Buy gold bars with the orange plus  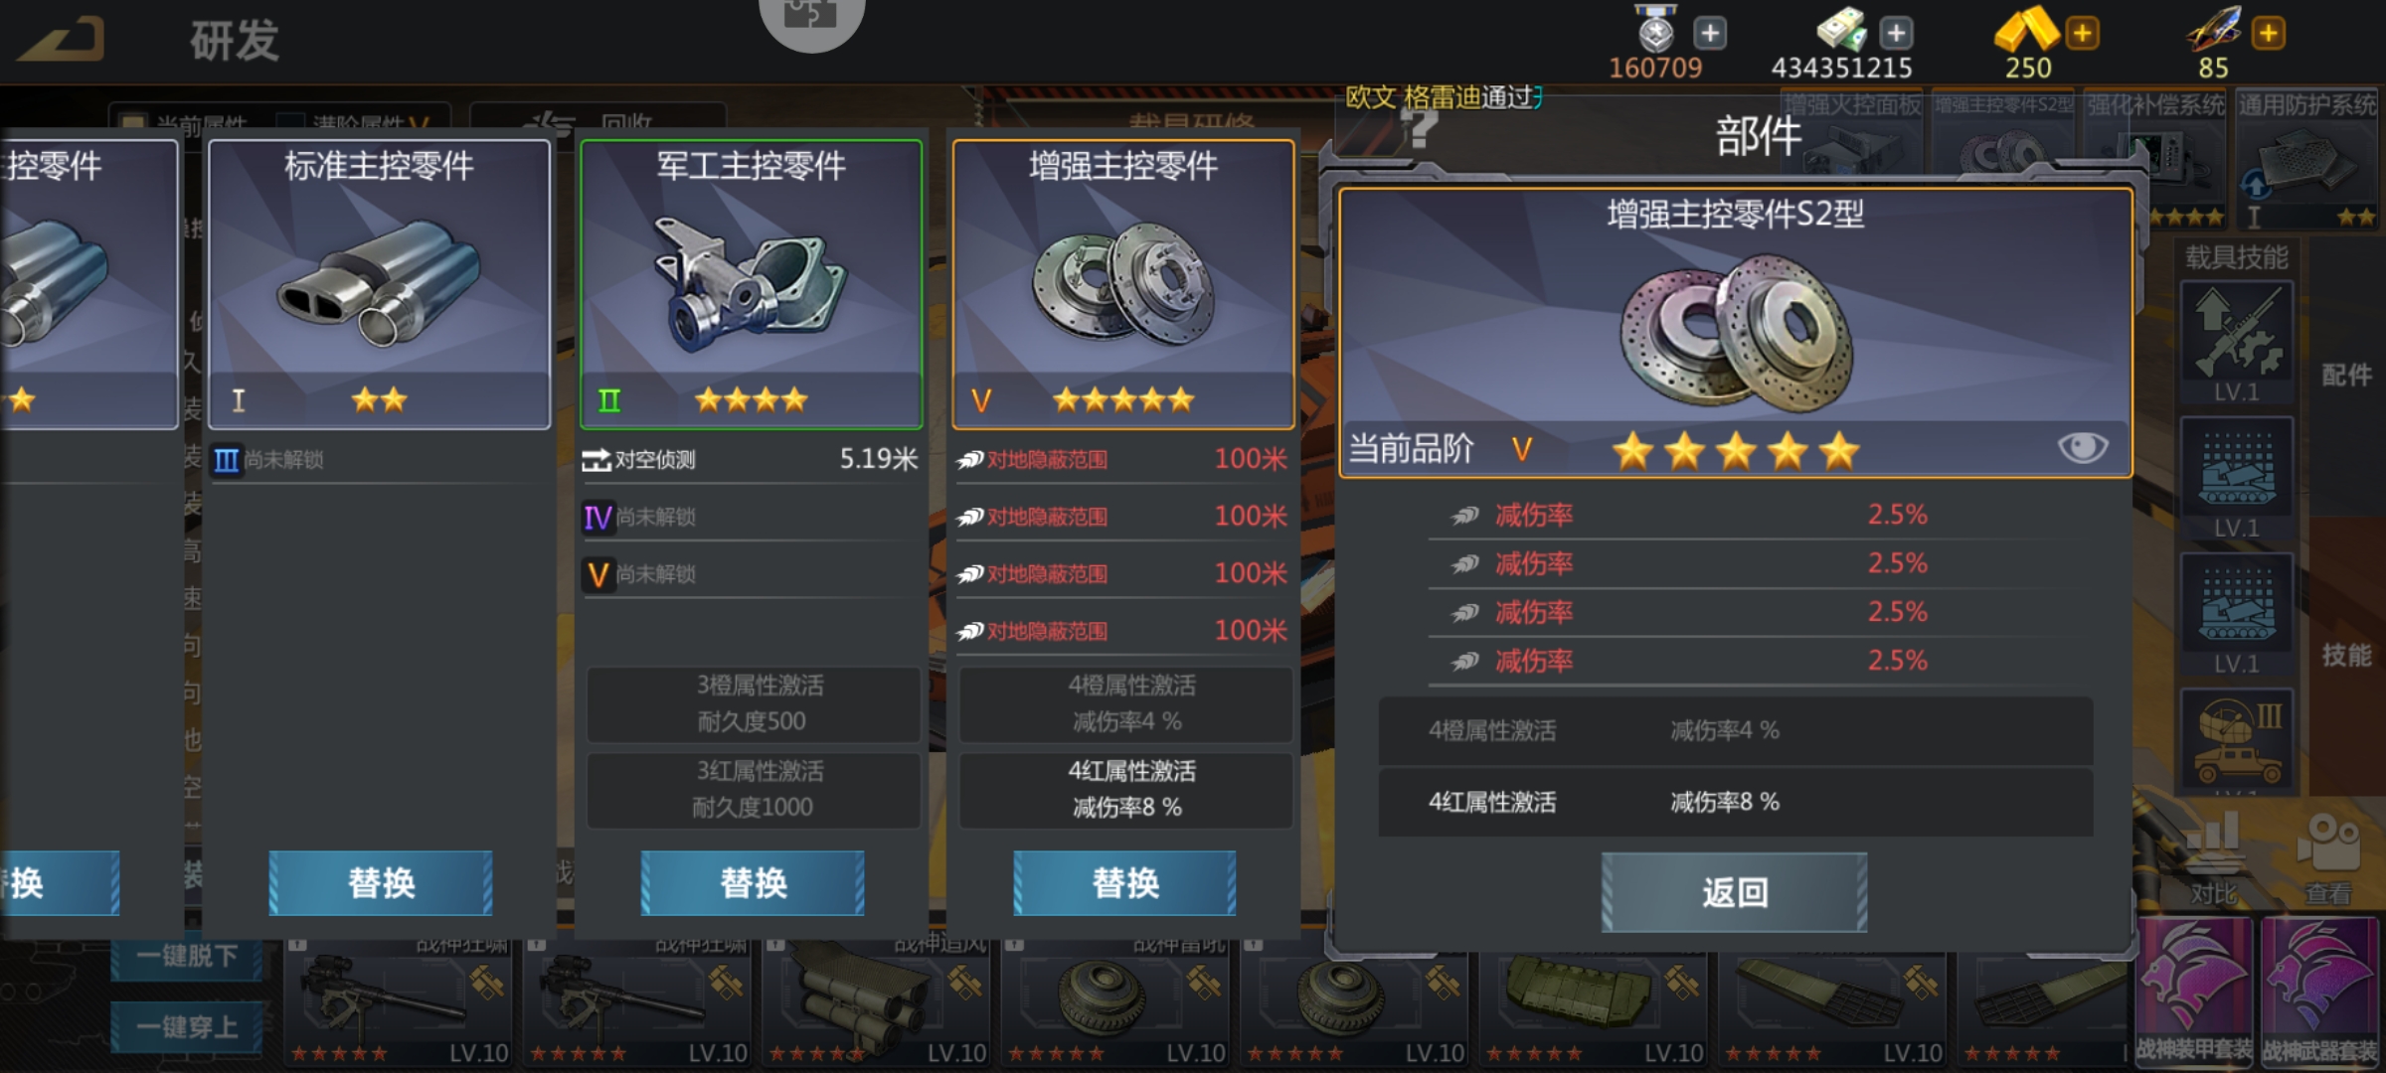click(2082, 33)
